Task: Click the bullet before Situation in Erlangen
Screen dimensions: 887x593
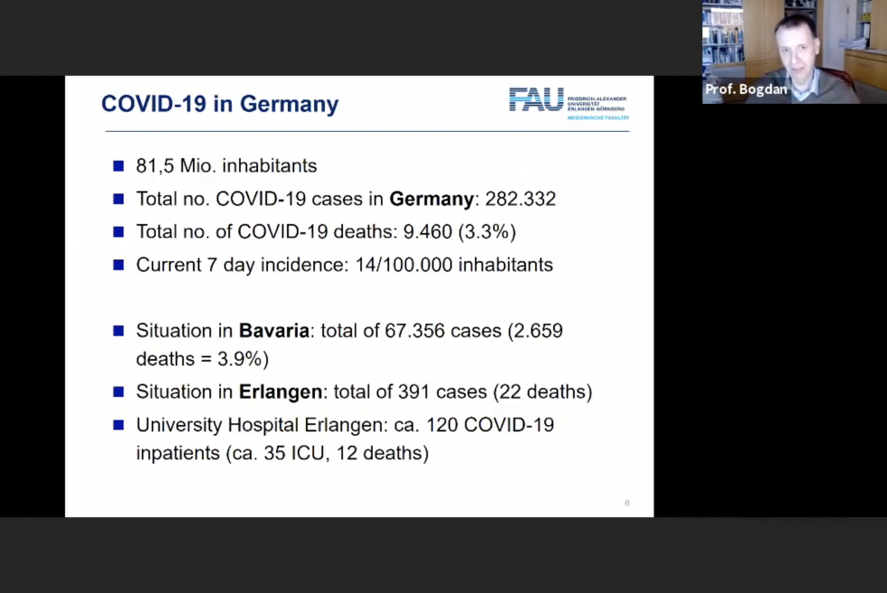Action: tap(119, 391)
